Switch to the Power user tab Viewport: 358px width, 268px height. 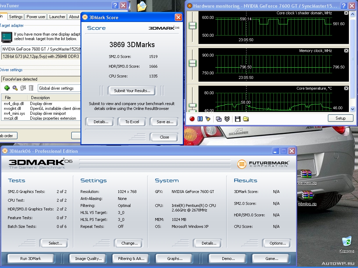(x=36, y=17)
